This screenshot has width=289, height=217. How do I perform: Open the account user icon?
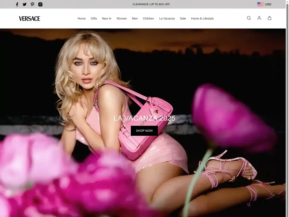[259, 18]
